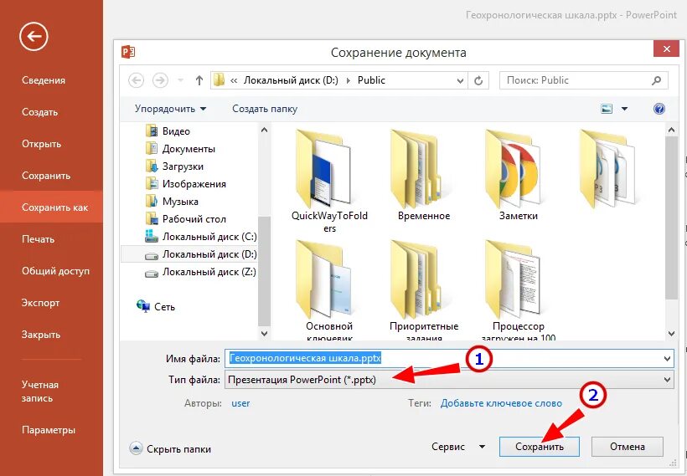Click the back arrow circle in the PowerPoint backstage
This screenshot has width=687, height=476.
(x=34, y=36)
